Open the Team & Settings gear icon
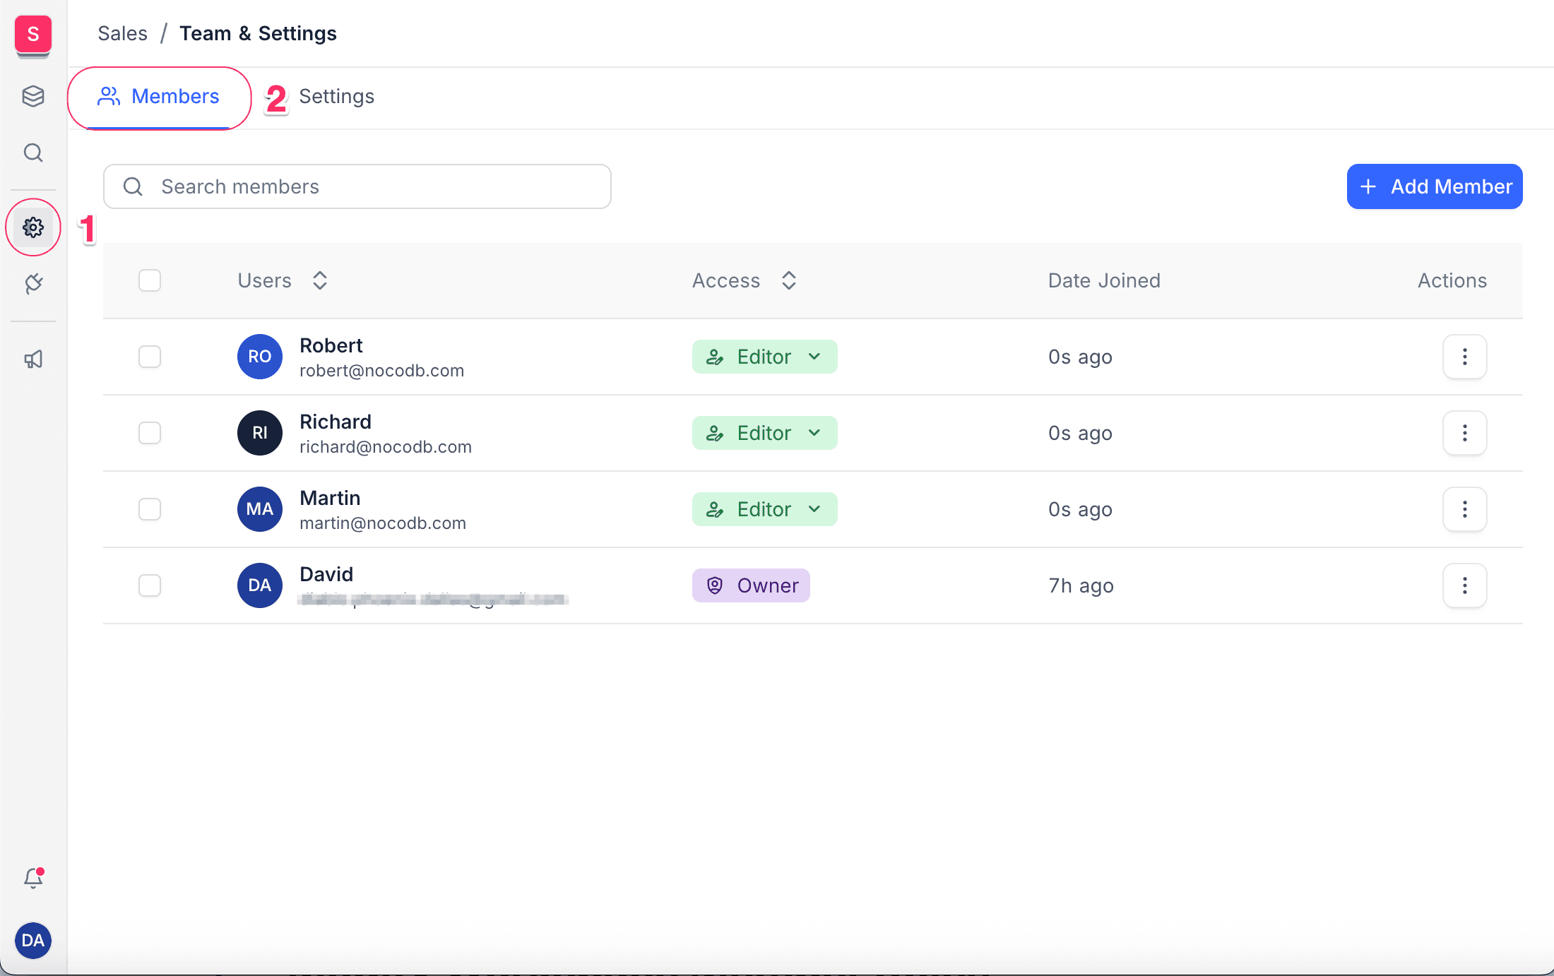Viewport: 1554px width, 976px height. [x=33, y=227]
